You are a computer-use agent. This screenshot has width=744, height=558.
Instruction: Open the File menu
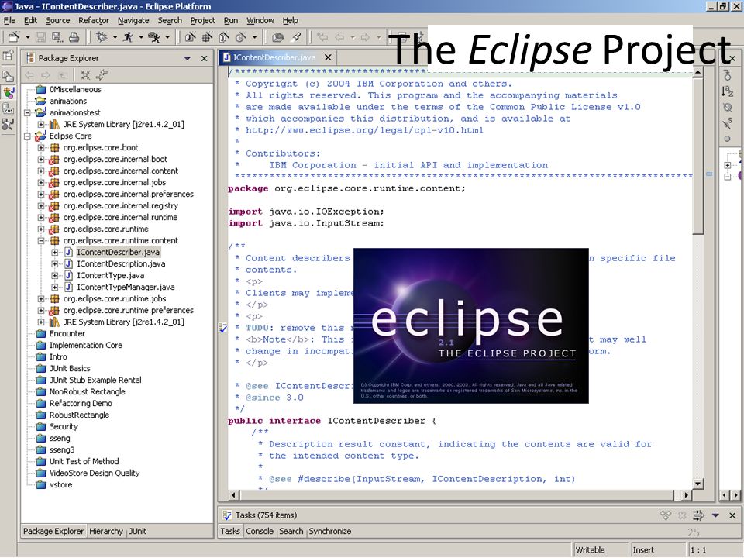(x=9, y=20)
